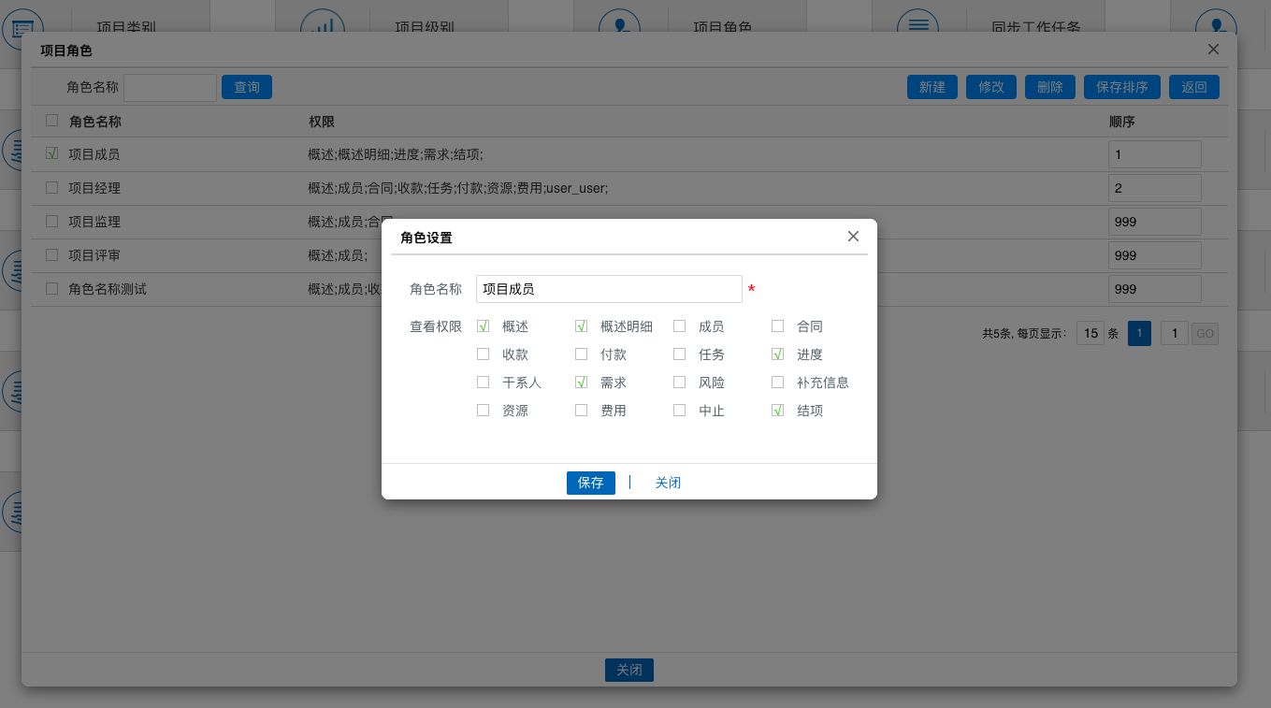Close the 项目角色 panel with X
The width and height of the screenshot is (1271, 708).
click(1213, 50)
